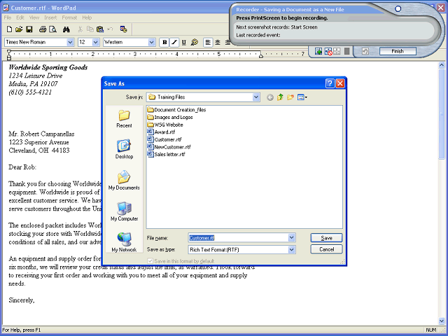Select NewCustomer.rtf in file list
This screenshot has width=448, height=336.
169,147
